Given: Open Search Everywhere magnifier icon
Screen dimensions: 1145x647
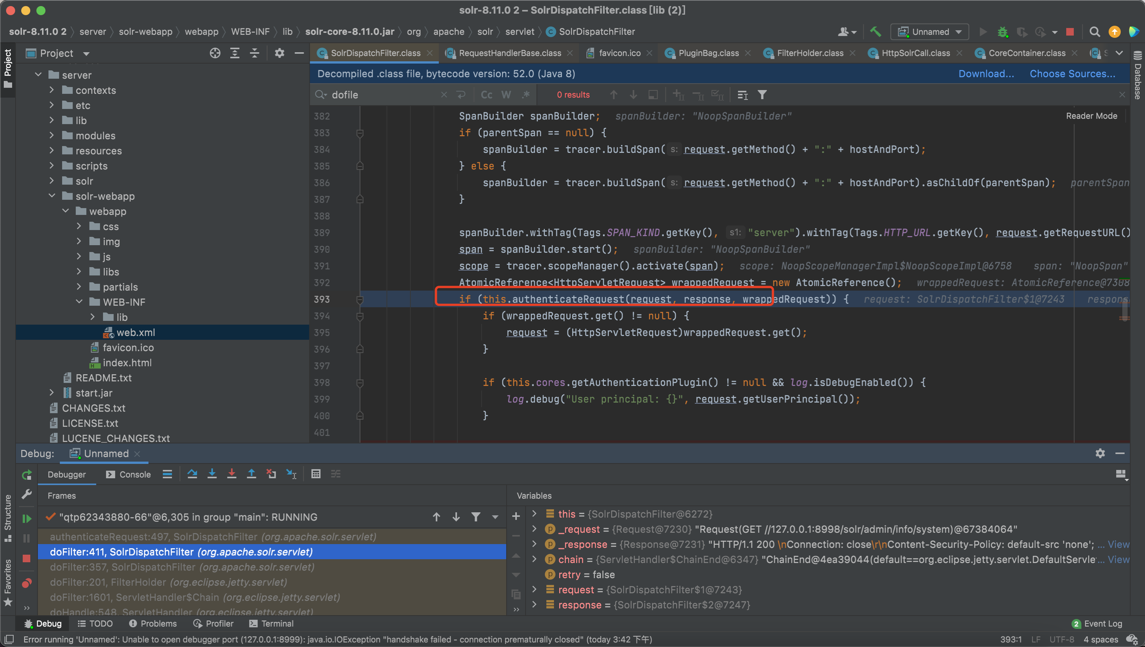Looking at the screenshot, I should point(1095,31).
